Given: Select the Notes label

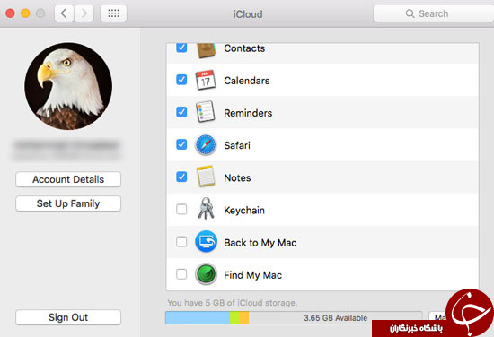Looking at the screenshot, I should point(237,178).
